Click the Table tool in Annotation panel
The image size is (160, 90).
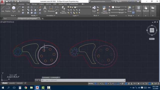[x=56, y=13]
